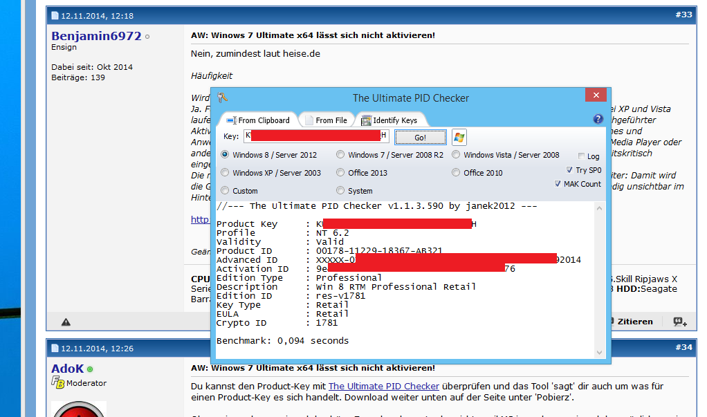This screenshot has height=417, width=707.
Task: Uncheck the MAK Count checkbox
Action: pyautogui.click(x=558, y=183)
